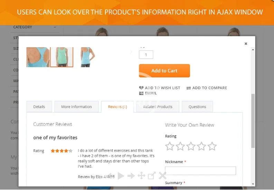Click the popup scrollbar's down arrow
The height and width of the screenshot is (191, 274).
[253, 184]
